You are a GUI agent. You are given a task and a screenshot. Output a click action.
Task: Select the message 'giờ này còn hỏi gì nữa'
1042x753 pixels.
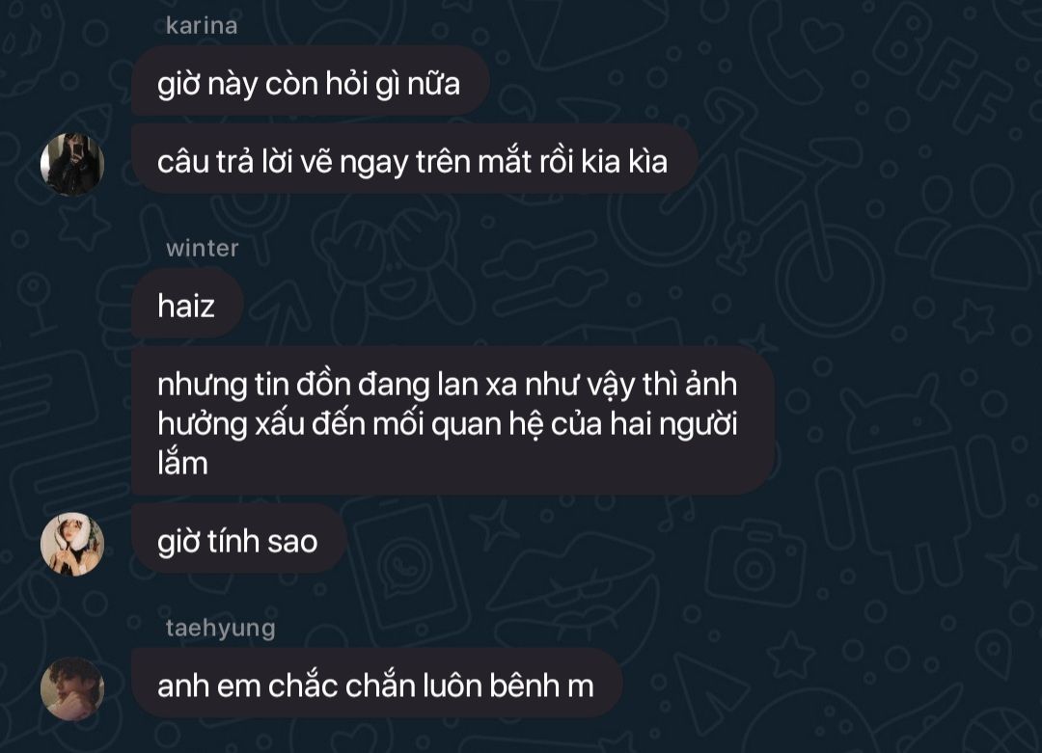[x=311, y=80]
